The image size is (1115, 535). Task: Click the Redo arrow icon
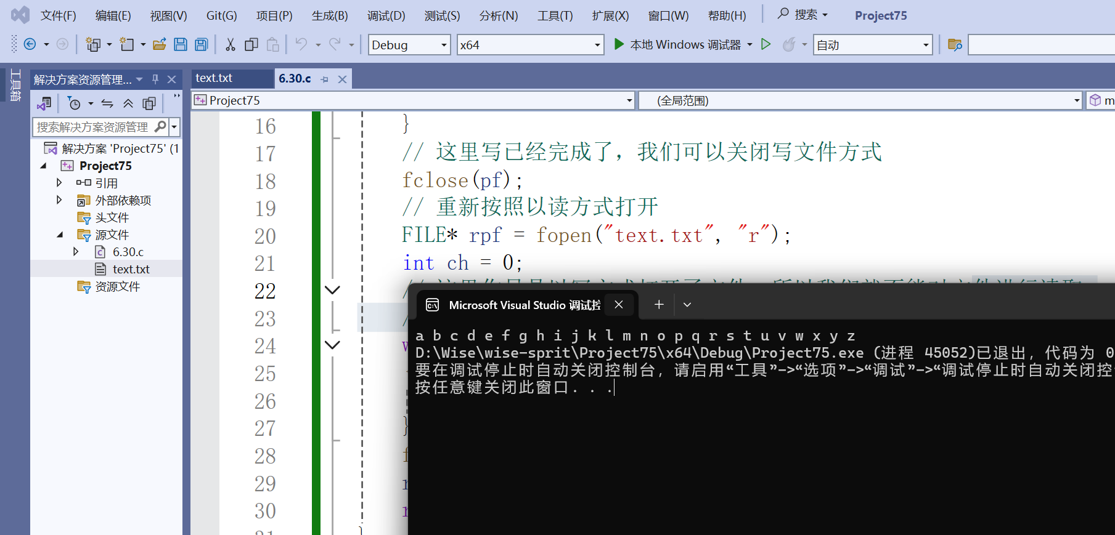pos(335,44)
